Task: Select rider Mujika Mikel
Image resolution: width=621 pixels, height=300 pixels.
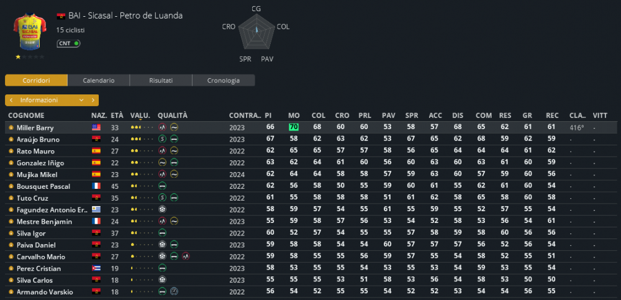Action: tap(37, 175)
